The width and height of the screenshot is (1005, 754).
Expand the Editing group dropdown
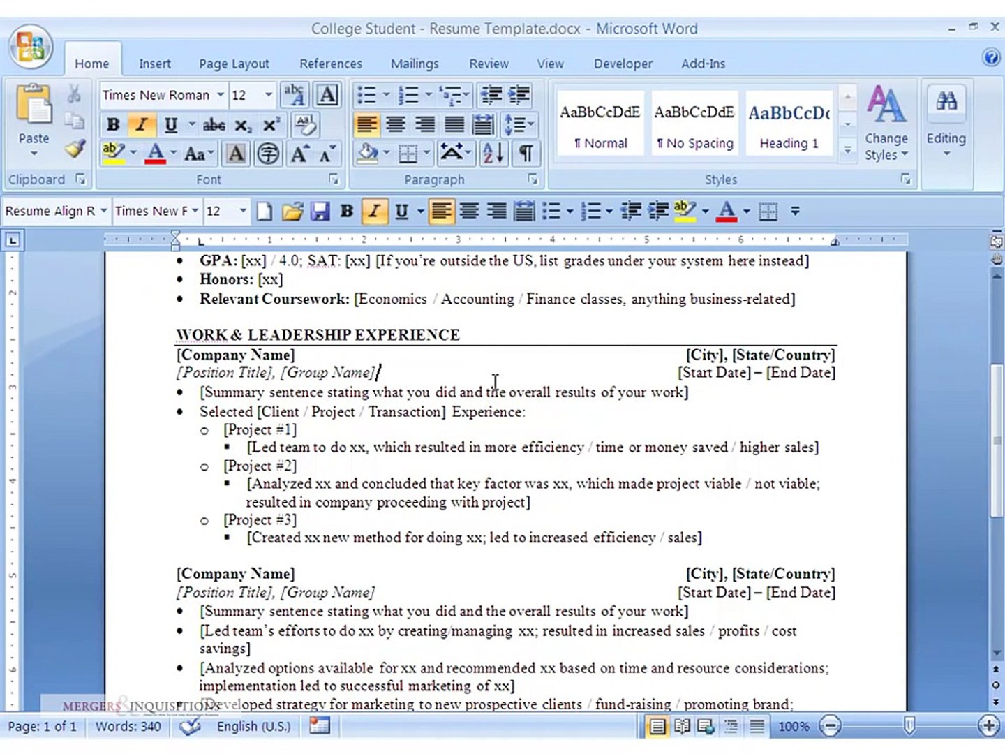tap(946, 124)
